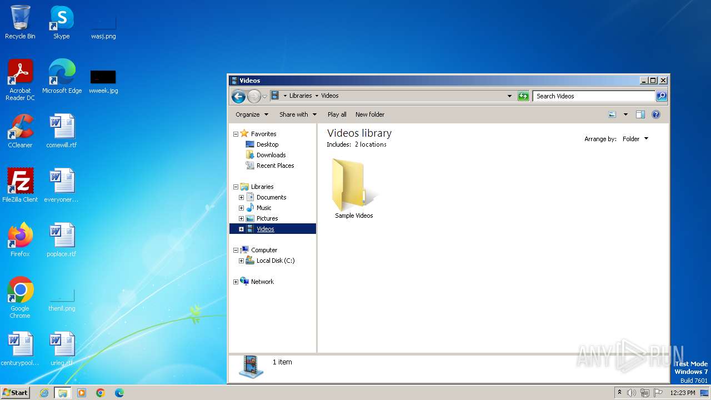Open the Share with menu

(298, 114)
